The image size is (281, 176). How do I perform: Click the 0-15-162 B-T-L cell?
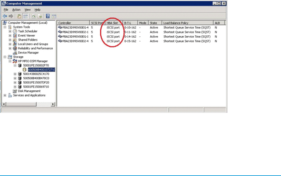coord(130,41)
